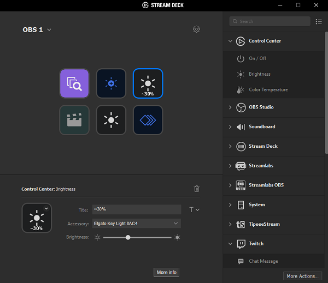
Task: Click the Twitch logo icon
Action: (241, 244)
